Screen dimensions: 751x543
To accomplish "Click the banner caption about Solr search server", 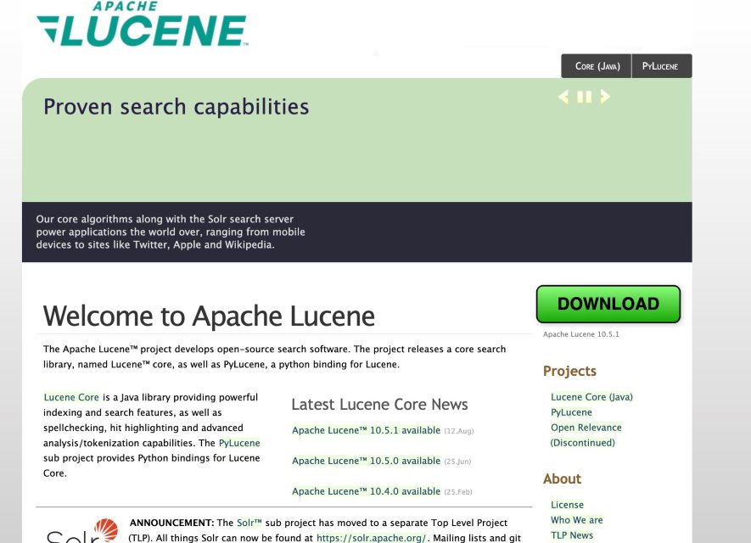I will 171,232.
